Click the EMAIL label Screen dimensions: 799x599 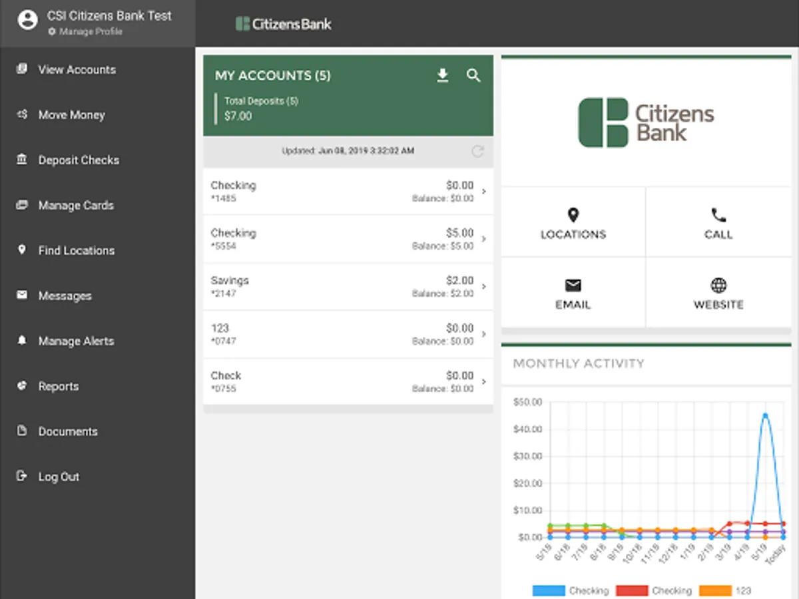point(573,305)
